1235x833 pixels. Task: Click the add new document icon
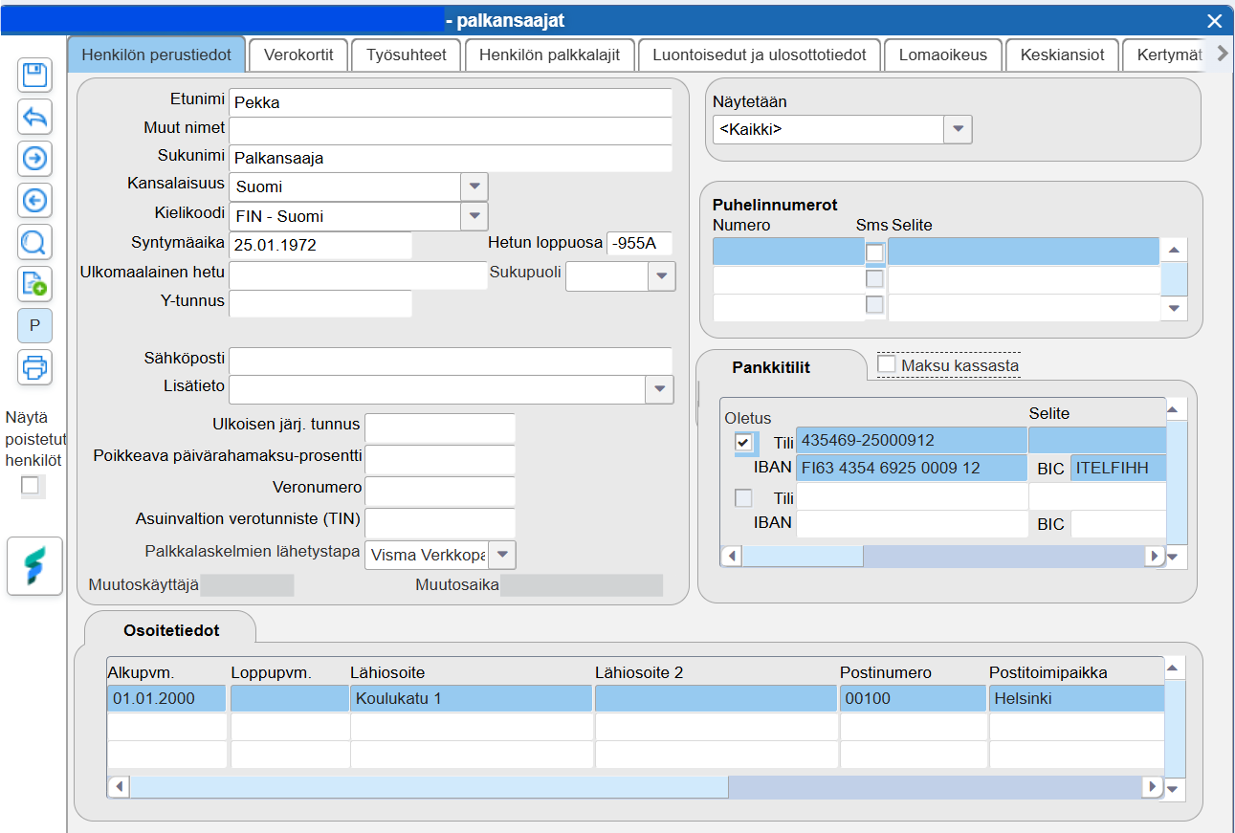[x=35, y=284]
